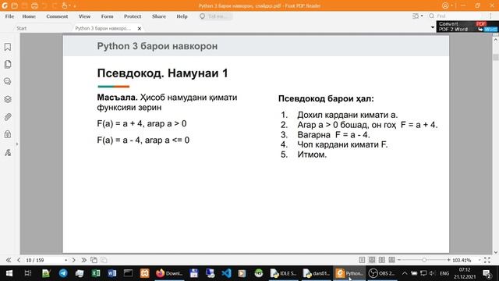The image size is (499, 281).
Task: Open the Windows notification center
Action: 487,273
